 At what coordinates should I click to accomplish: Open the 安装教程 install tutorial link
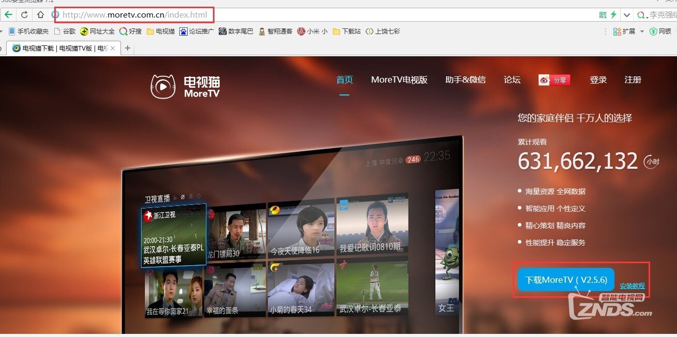tap(633, 286)
